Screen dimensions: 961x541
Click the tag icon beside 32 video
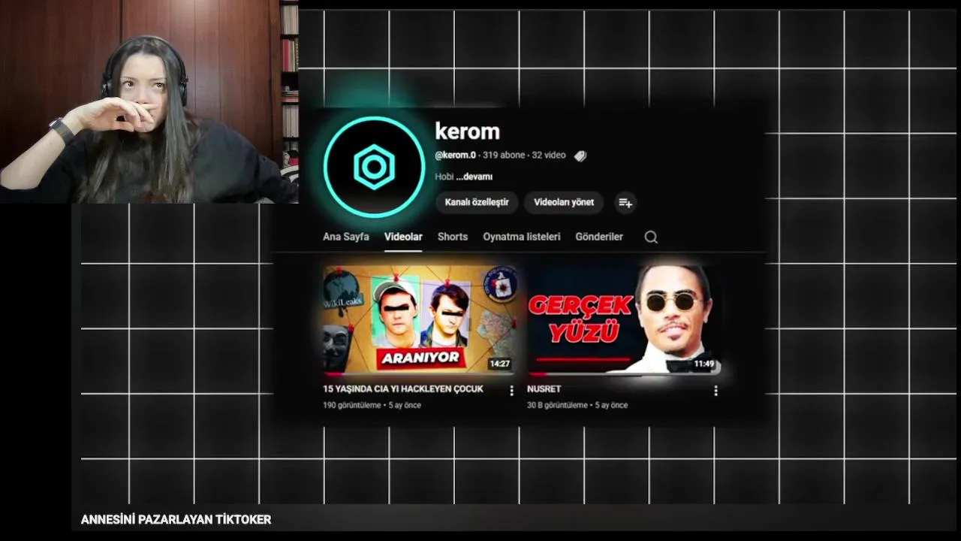(580, 156)
